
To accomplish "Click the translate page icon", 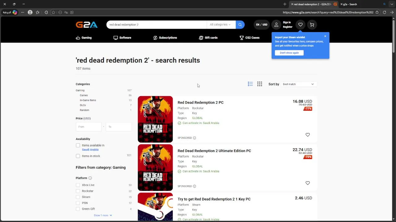I will click(66, 12).
